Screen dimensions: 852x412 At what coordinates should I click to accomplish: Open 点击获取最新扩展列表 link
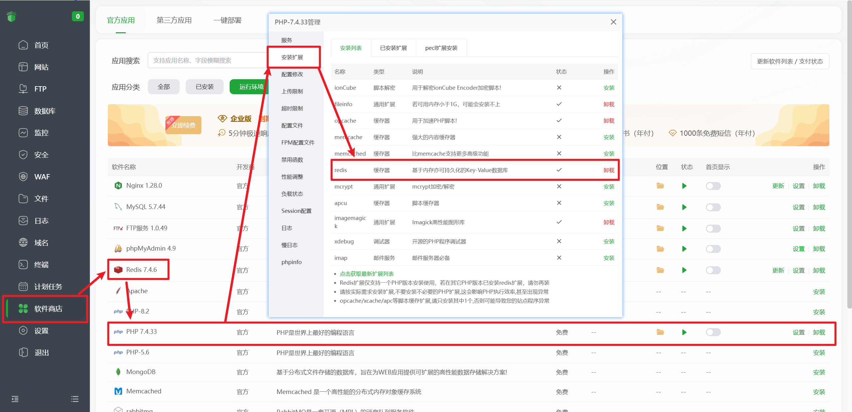coord(366,274)
